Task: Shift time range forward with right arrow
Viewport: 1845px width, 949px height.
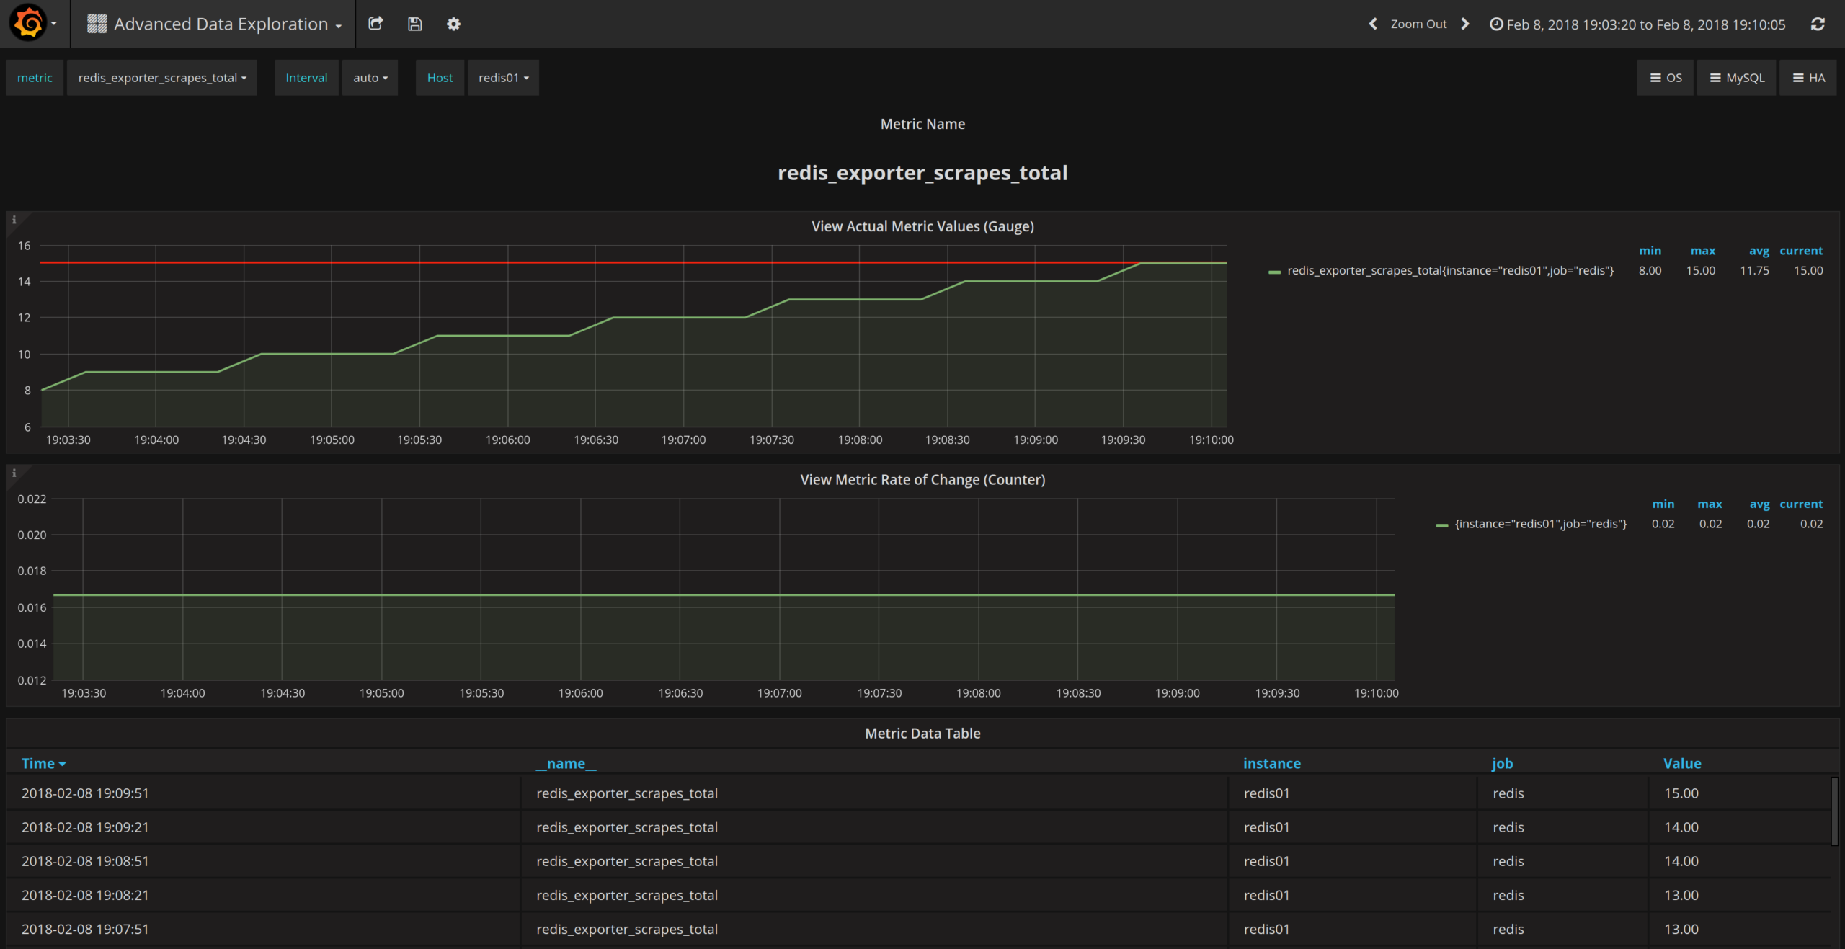Action: coord(1465,24)
